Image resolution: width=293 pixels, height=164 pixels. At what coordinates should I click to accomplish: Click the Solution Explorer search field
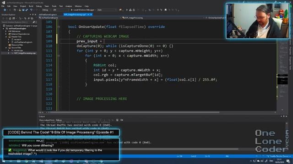tap(16, 22)
